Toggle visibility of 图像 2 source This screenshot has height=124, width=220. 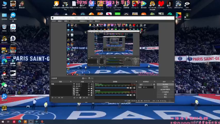89,91
